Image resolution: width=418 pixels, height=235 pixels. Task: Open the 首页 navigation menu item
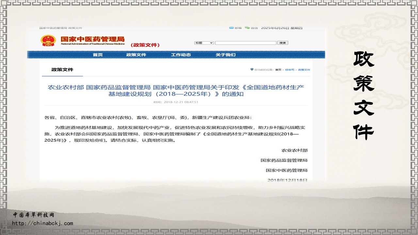click(98, 55)
